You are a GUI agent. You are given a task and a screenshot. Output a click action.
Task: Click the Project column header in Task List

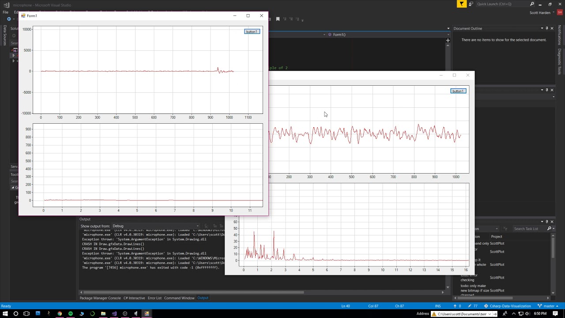497,237
